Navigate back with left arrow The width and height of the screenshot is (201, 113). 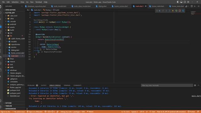(195, 6)
